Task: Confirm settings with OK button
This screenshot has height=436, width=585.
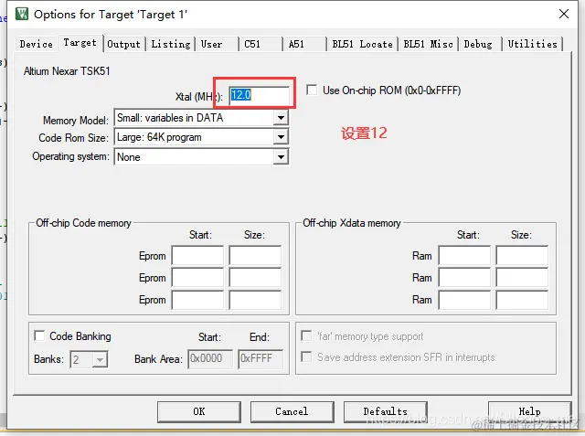Action: (199, 411)
